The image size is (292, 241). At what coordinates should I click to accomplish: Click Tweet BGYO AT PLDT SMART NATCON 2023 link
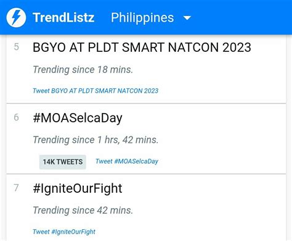click(x=95, y=91)
